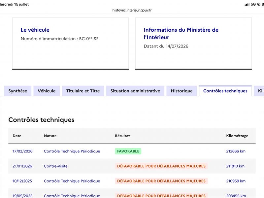264x198 pixels.
Task: Click the Date column header
Action: click(17, 136)
